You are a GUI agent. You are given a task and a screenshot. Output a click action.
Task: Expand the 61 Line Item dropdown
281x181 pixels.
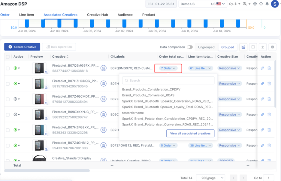[201, 68]
